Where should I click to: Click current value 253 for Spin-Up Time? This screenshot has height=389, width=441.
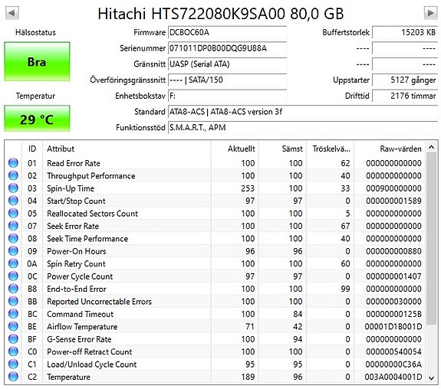tap(248, 188)
